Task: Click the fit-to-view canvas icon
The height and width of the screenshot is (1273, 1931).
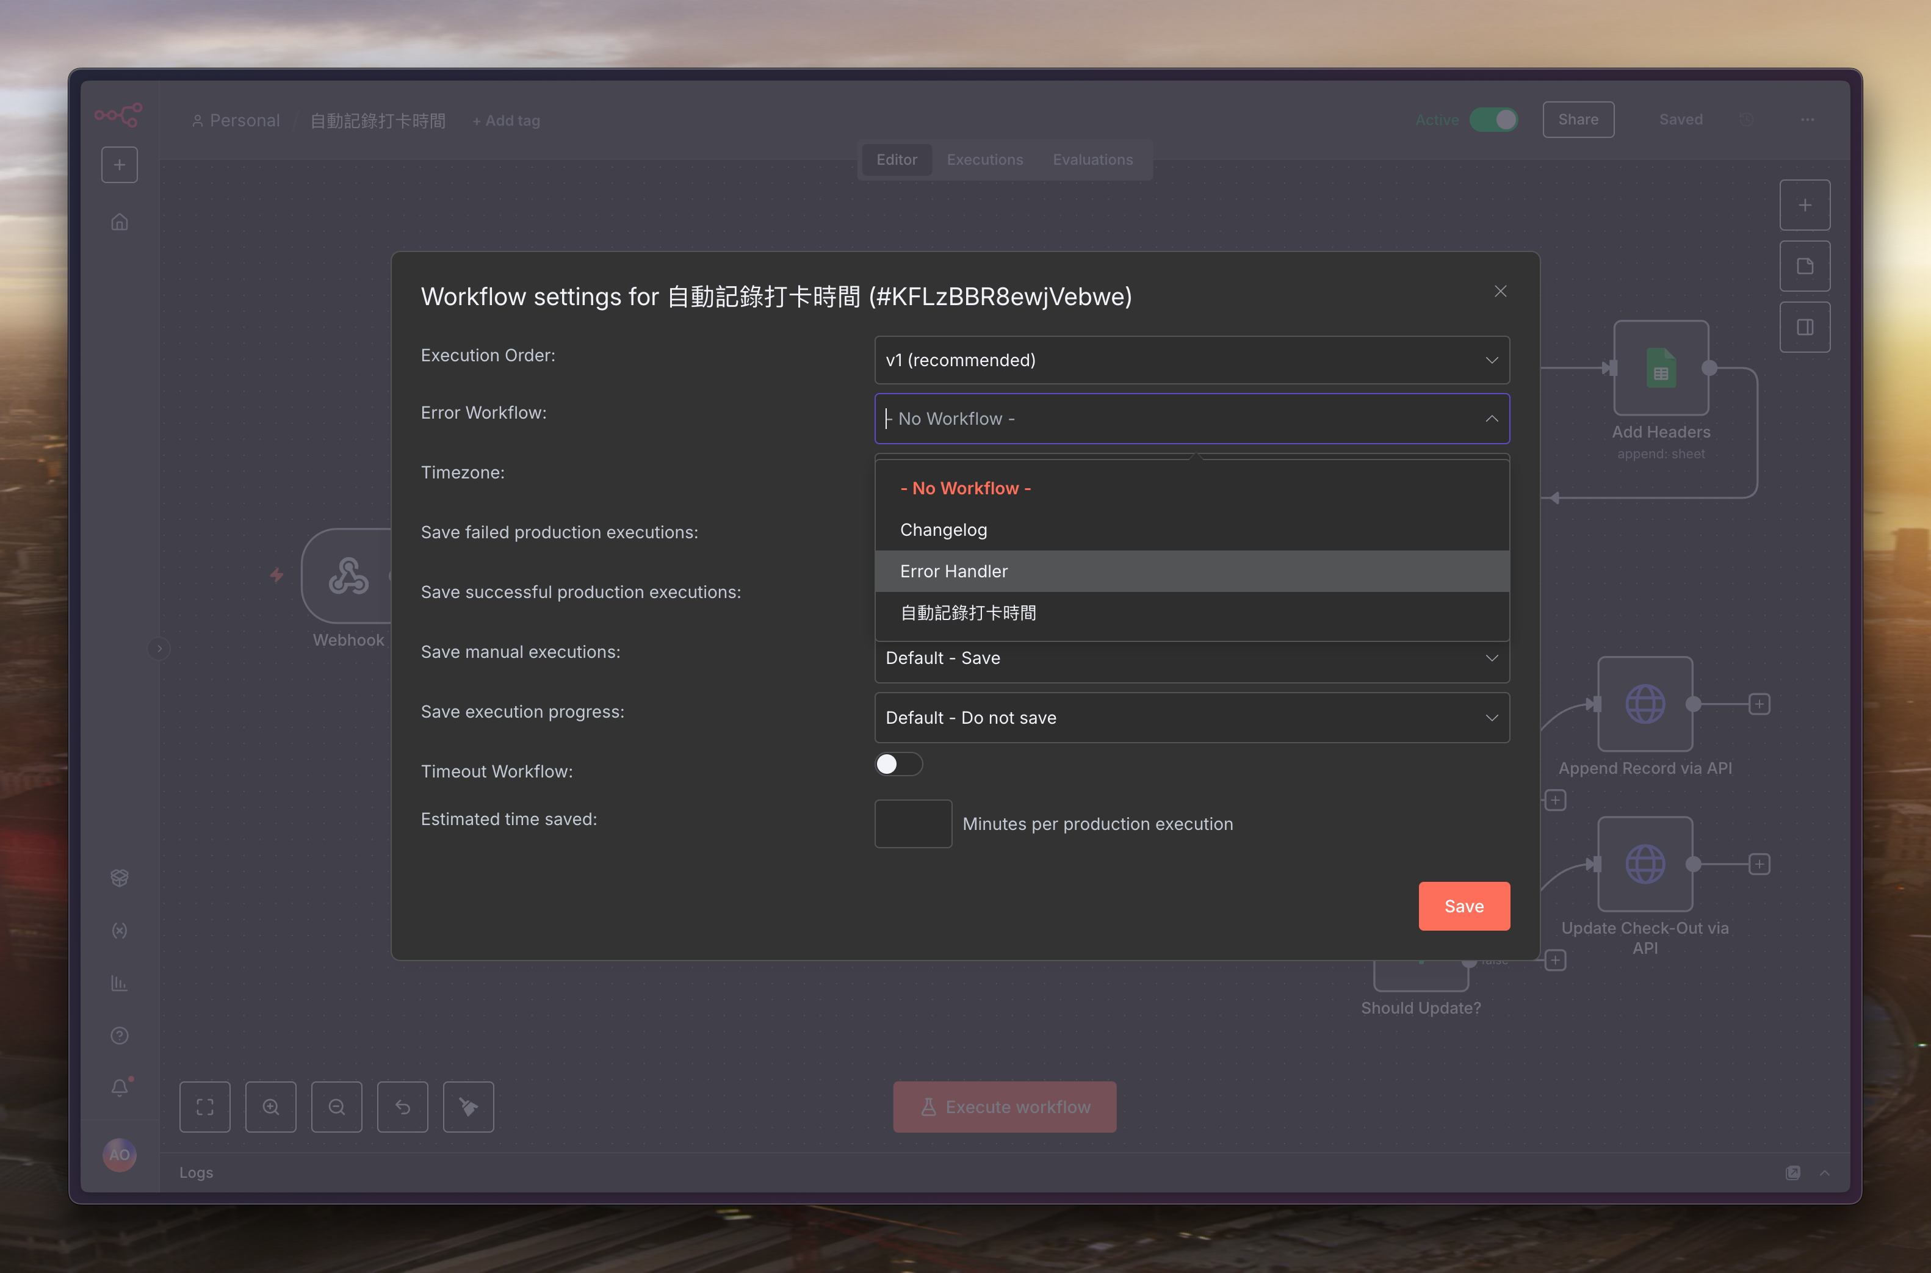Action: [204, 1106]
